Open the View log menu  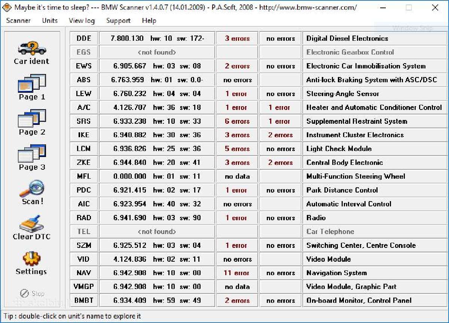click(x=82, y=21)
